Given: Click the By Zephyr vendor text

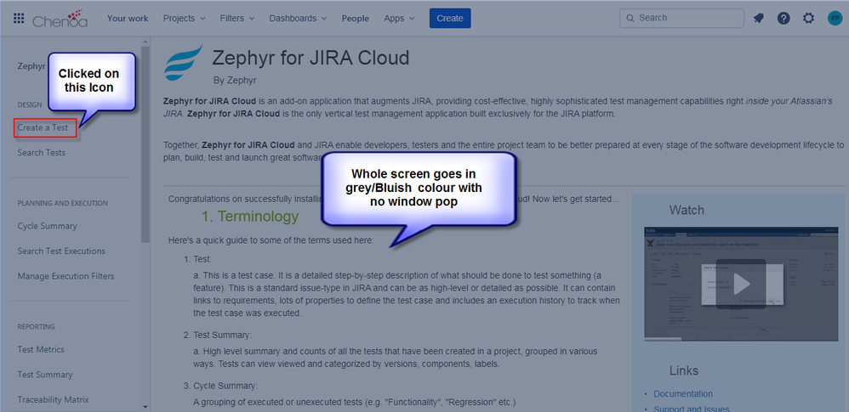Looking at the screenshot, I should (235, 80).
